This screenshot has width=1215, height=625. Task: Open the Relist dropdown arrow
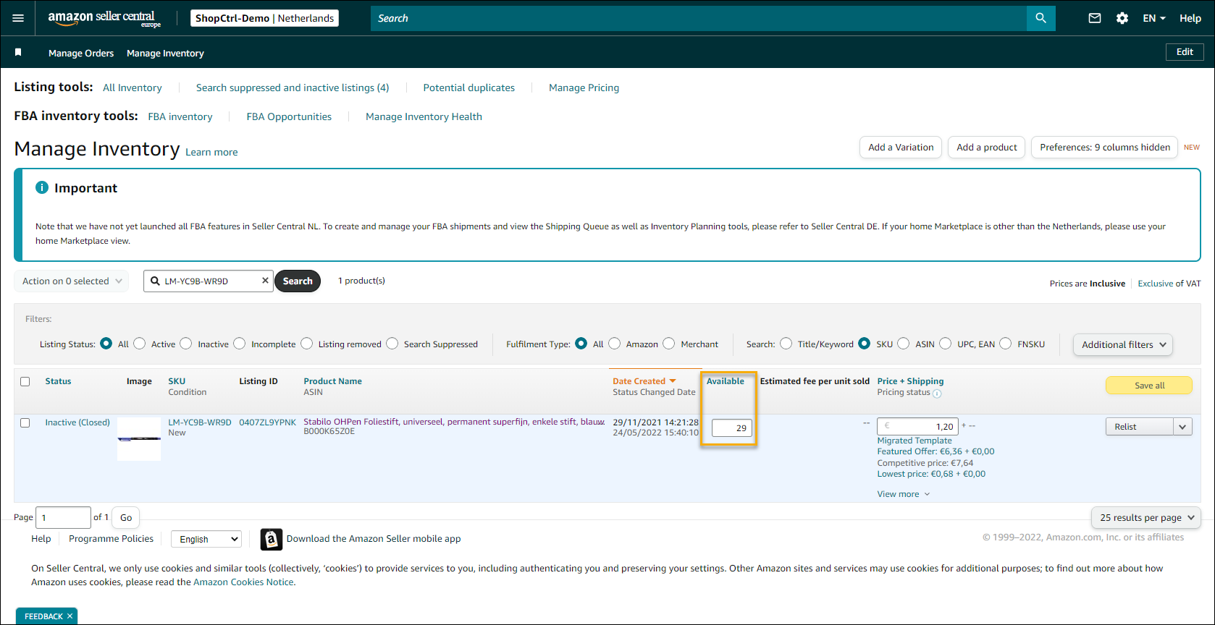(x=1182, y=427)
